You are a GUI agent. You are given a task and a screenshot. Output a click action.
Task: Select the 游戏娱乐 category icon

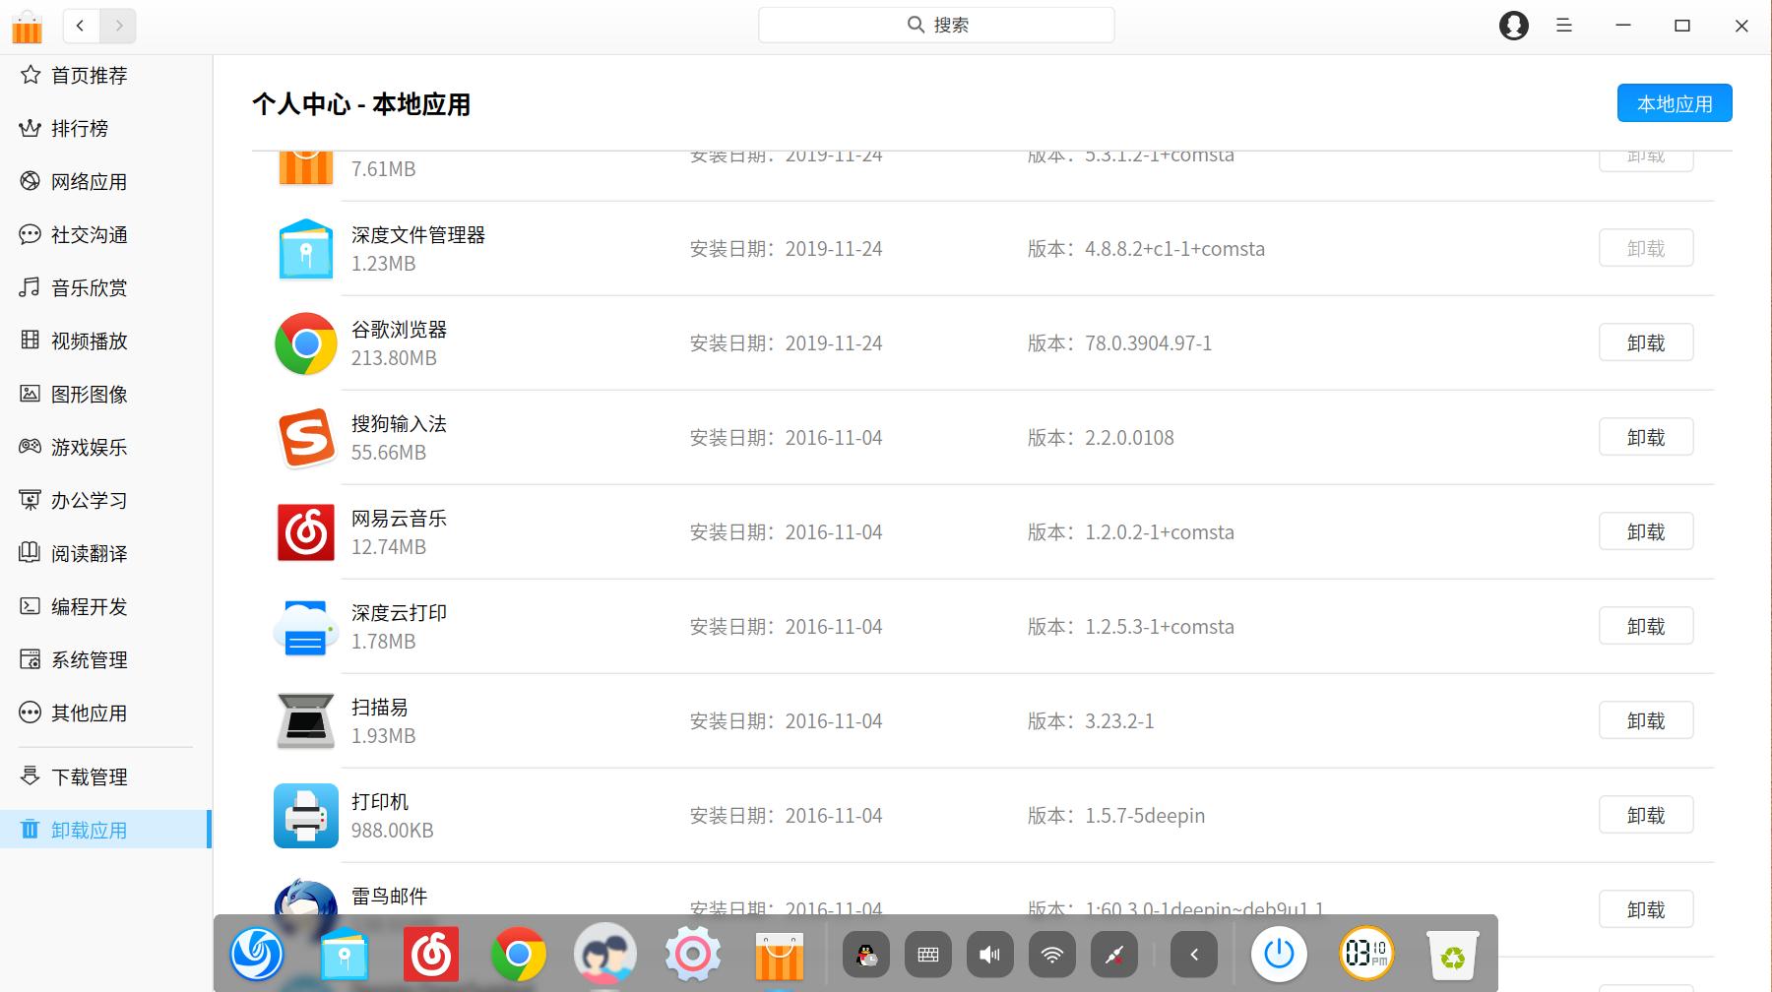tap(30, 447)
